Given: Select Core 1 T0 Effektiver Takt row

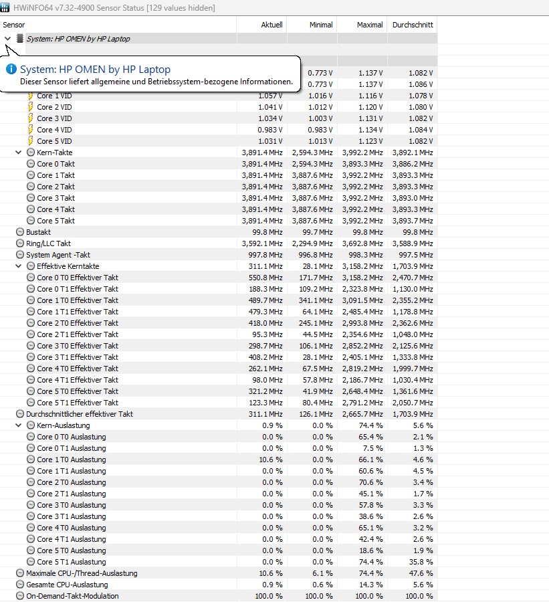Looking at the screenshot, I should tap(219, 300).
